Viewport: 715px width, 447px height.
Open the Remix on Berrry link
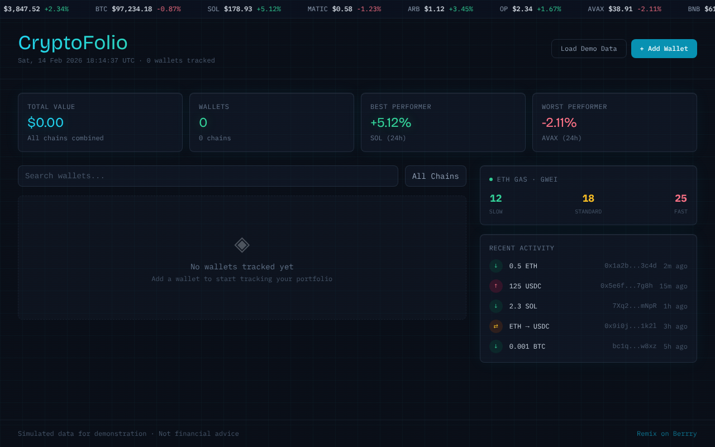point(667,434)
